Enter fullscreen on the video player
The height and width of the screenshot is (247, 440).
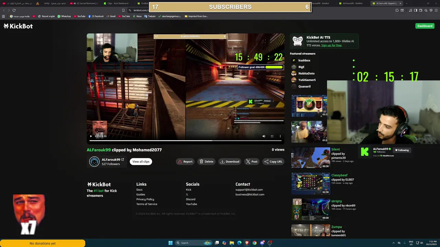coord(272,136)
